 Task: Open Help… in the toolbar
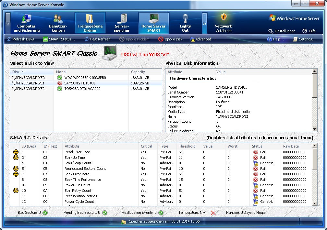click(x=275, y=39)
